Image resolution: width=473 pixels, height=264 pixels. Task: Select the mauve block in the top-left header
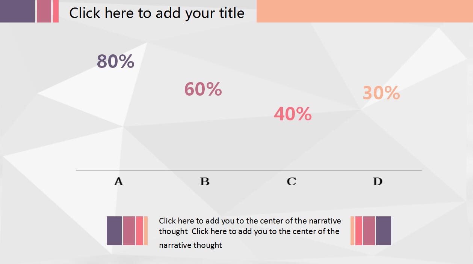pyautogui.click(x=44, y=11)
